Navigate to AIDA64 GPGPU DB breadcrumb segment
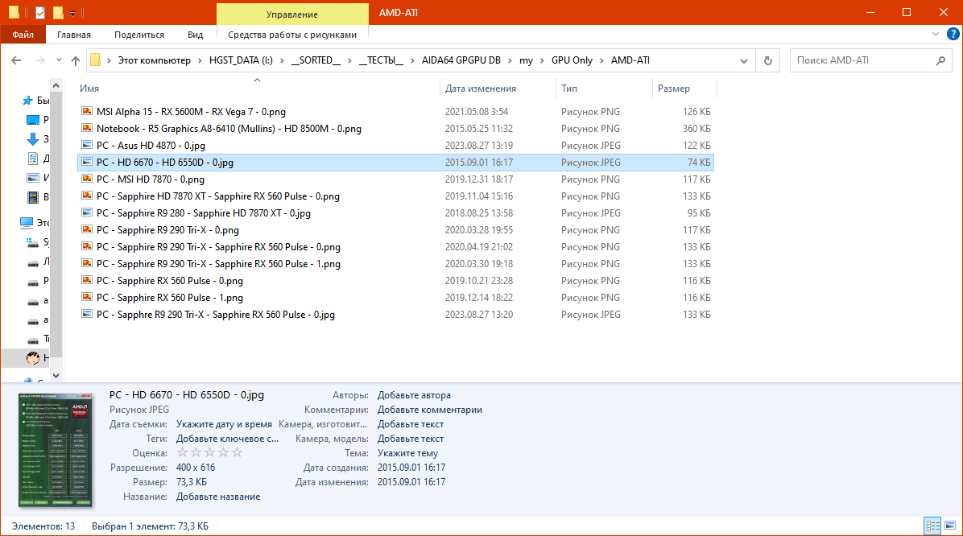Image resolution: width=963 pixels, height=536 pixels. point(461,60)
